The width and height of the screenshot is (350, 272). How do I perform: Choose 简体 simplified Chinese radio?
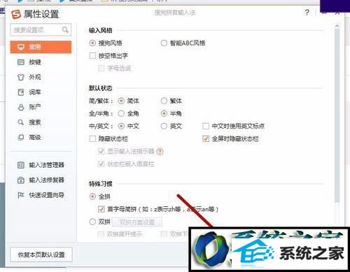(x=121, y=101)
